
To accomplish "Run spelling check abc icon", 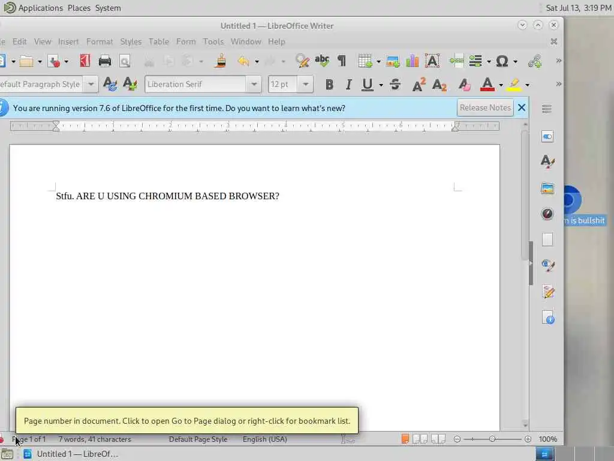I will (322, 61).
